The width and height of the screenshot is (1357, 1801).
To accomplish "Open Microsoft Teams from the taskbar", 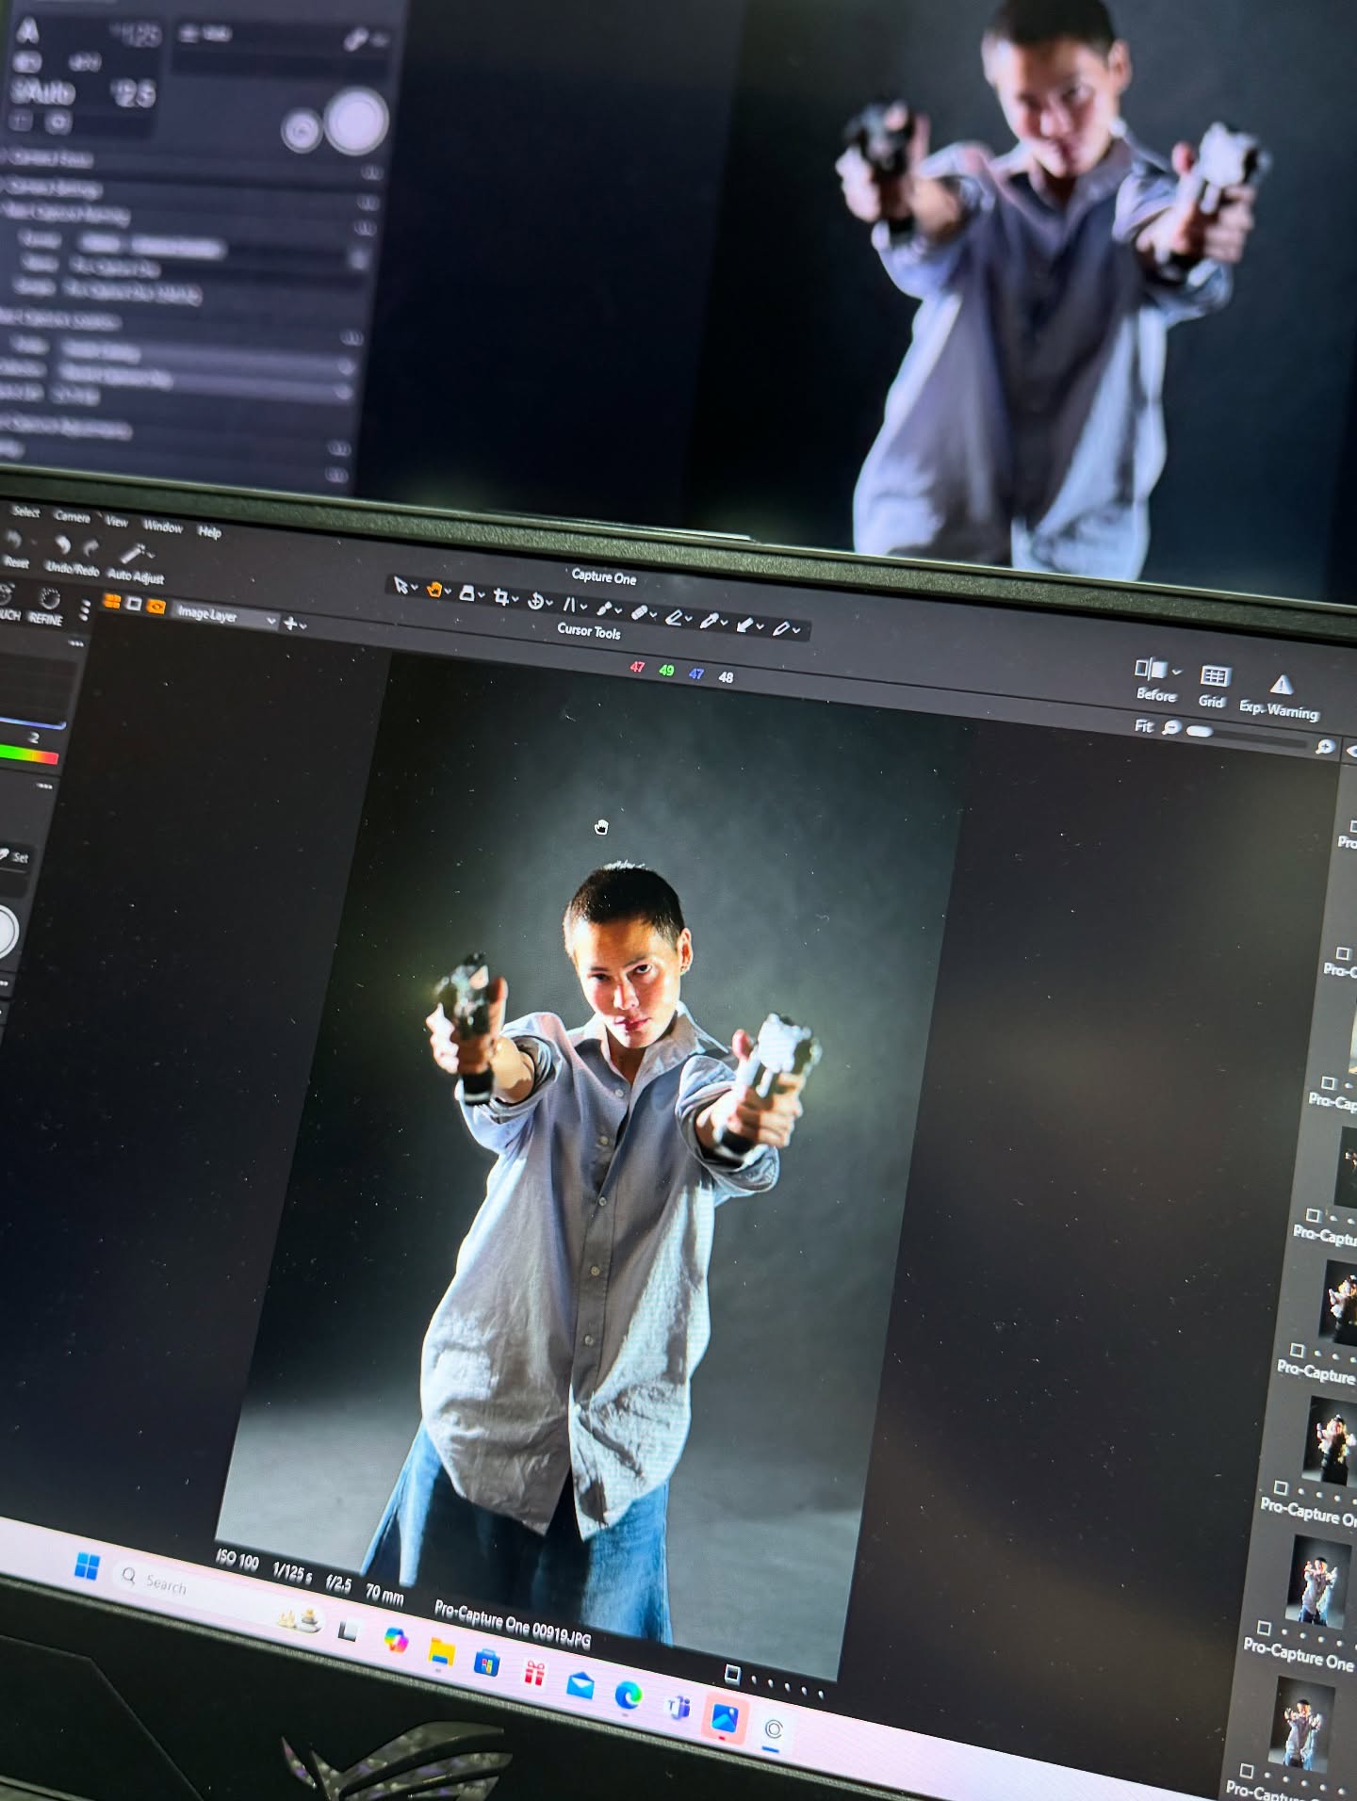I will point(677,1708).
